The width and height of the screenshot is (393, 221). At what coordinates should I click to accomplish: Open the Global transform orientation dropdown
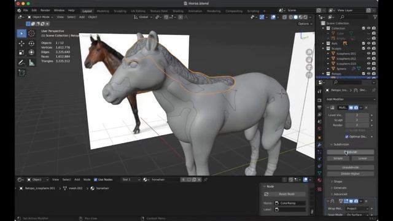pyautogui.click(x=143, y=17)
